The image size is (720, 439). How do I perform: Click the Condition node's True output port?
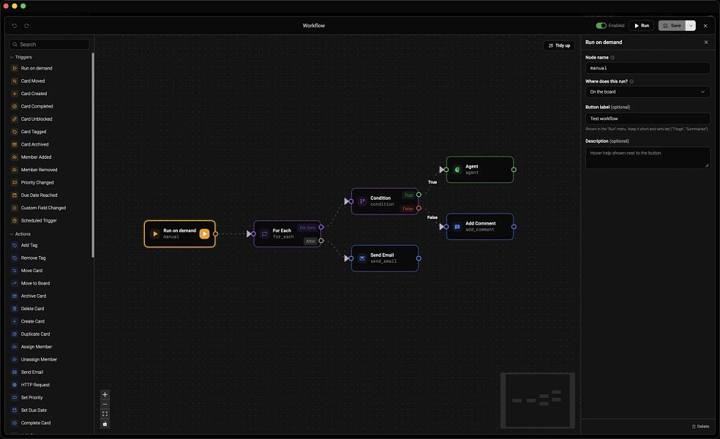pos(419,195)
